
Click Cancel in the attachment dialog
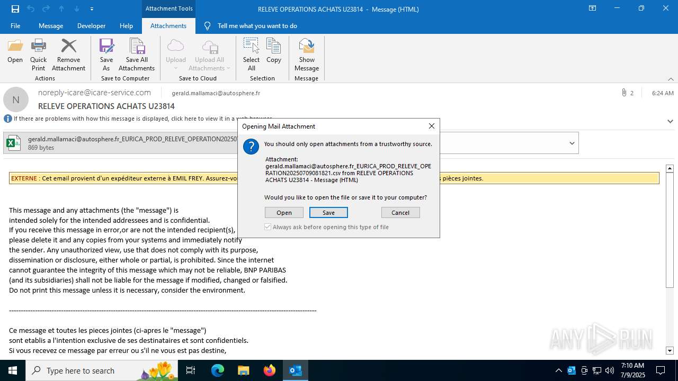pos(400,213)
